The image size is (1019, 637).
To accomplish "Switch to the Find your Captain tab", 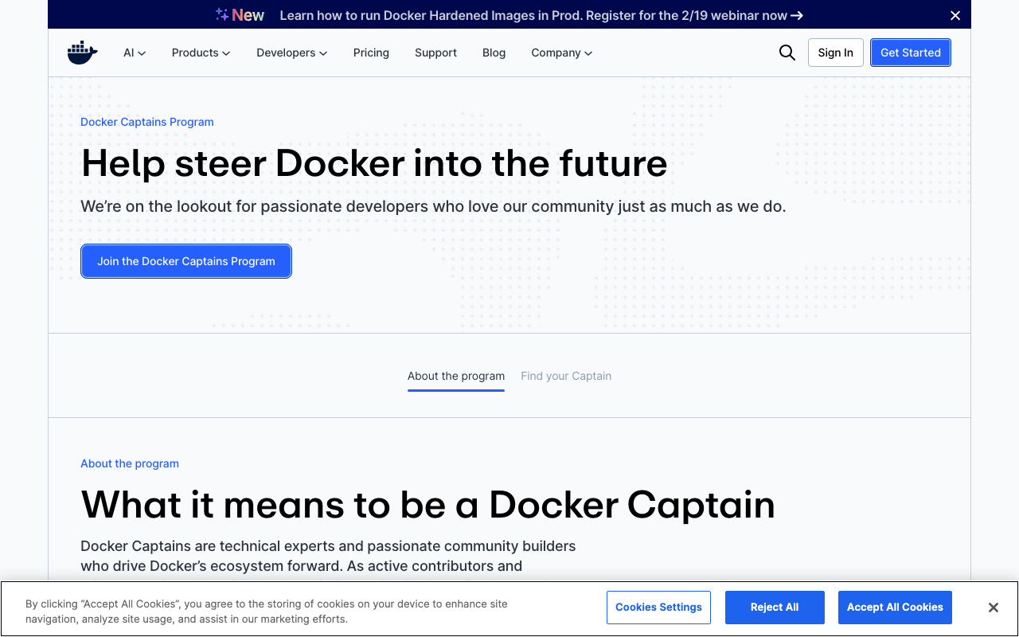I will tap(566, 375).
